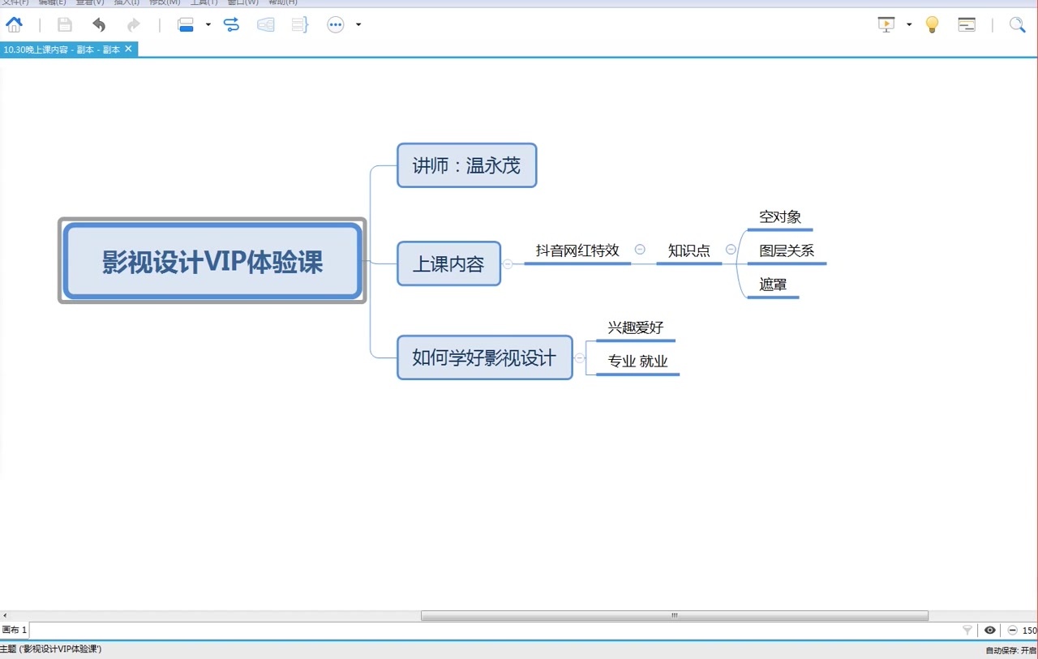
Task: Launch brainstorming lightbulb mode
Action: (x=932, y=24)
